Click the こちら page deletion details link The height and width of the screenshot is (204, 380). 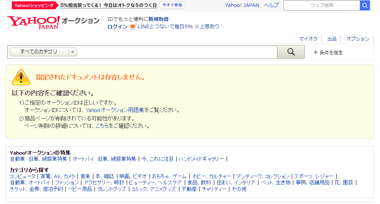pyautogui.click(x=102, y=126)
